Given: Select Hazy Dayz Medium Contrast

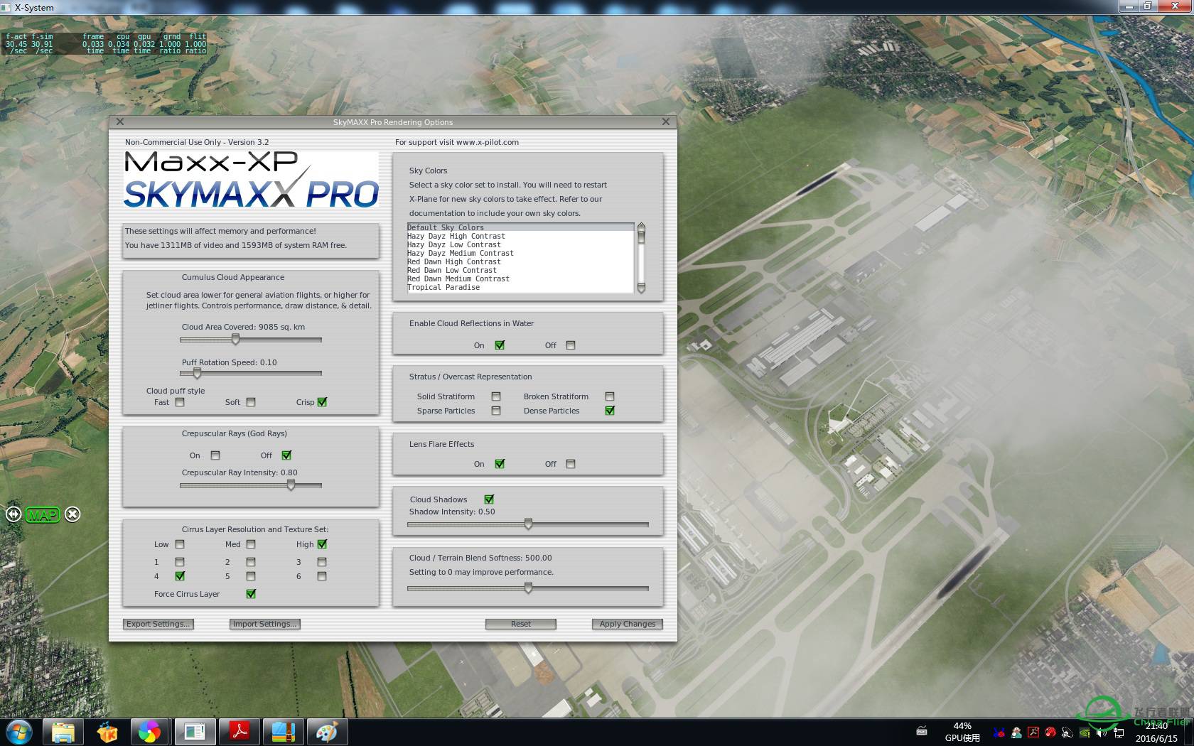Looking at the screenshot, I should pyautogui.click(x=520, y=253).
